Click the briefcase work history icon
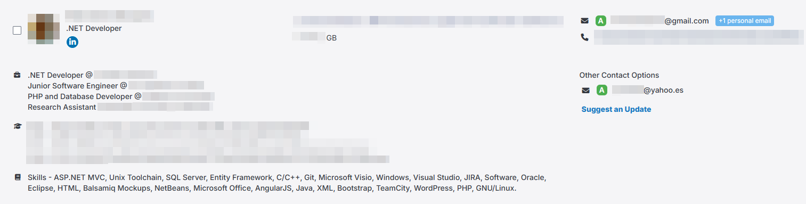 tap(17, 75)
